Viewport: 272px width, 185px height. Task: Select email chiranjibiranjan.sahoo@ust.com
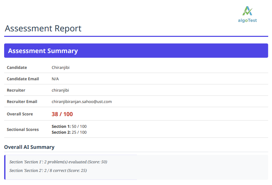point(82,102)
